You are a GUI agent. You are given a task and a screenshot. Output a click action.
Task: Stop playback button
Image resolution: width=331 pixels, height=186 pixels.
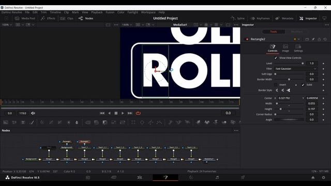(x=116, y=113)
